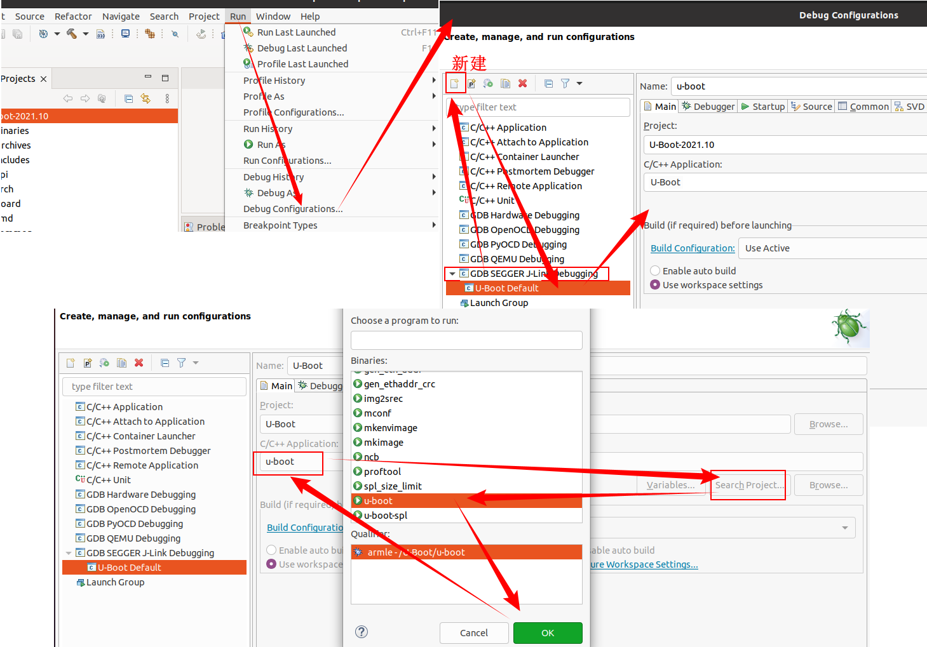Select U-Boot Default configuration in lower dialog
927x647 pixels.
[x=154, y=568]
